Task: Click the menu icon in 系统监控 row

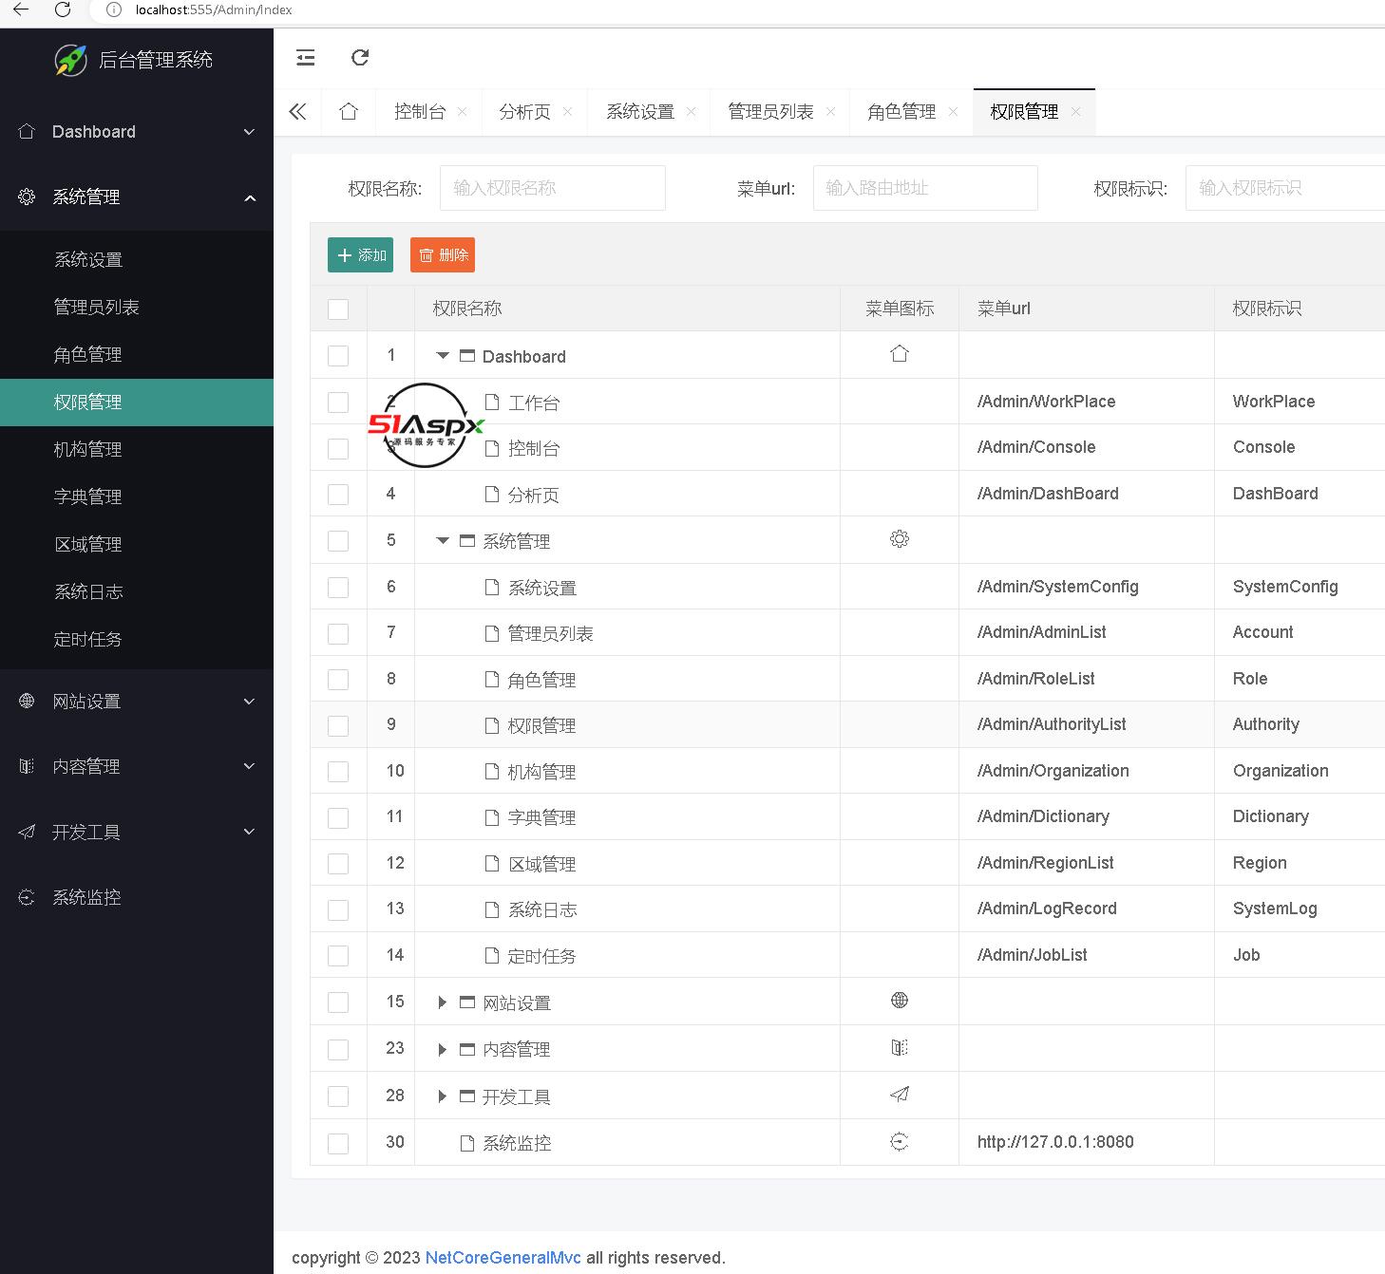Action: click(x=900, y=1142)
